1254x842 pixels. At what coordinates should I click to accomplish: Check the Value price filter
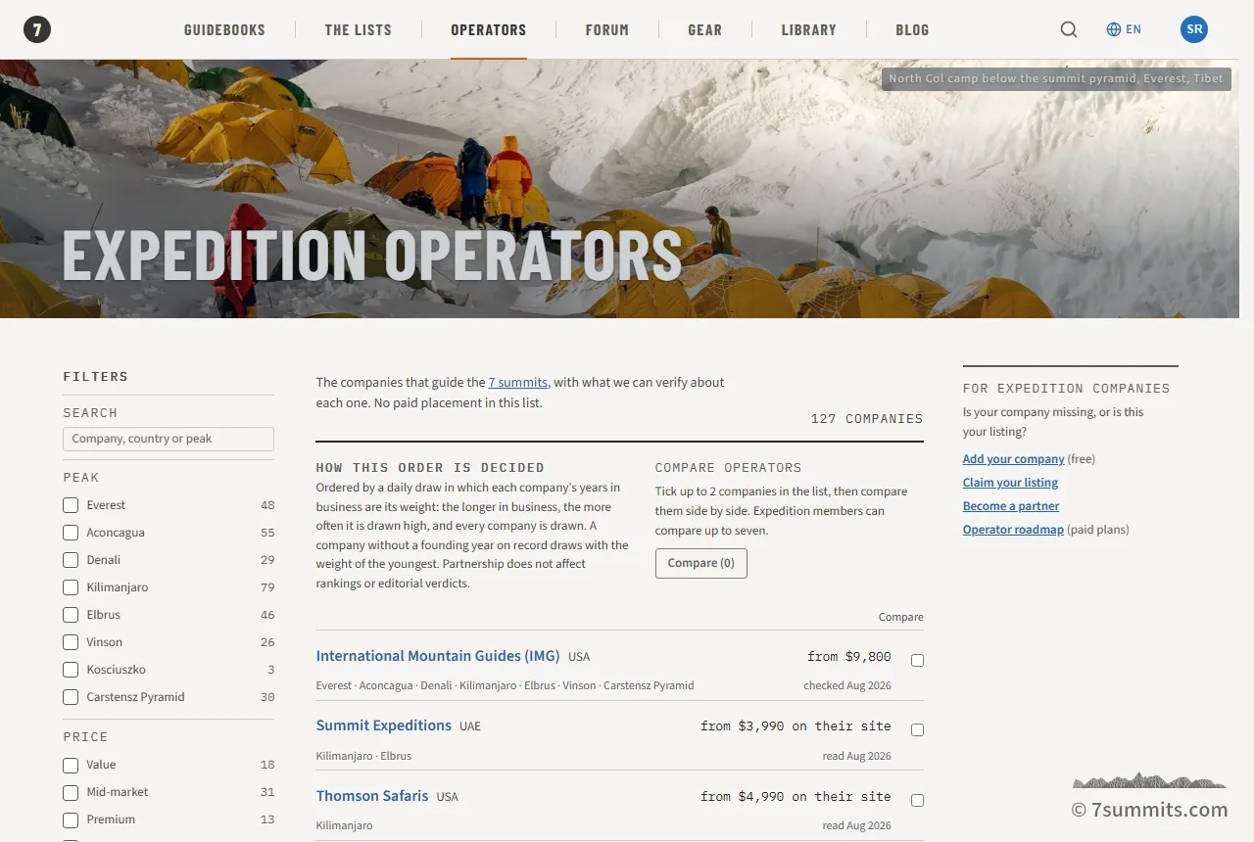[x=71, y=765]
